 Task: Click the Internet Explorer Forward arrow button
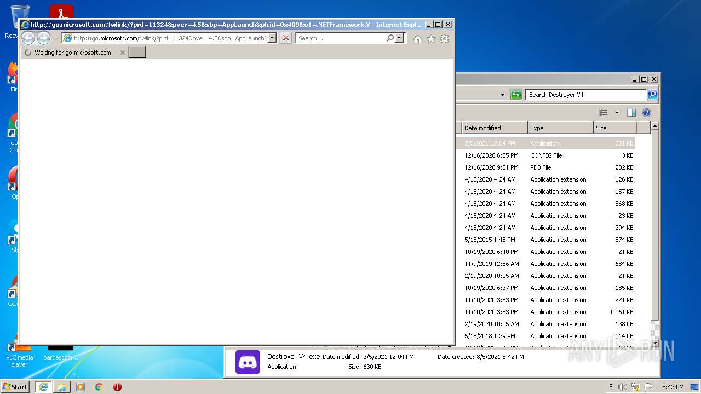pyautogui.click(x=43, y=38)
